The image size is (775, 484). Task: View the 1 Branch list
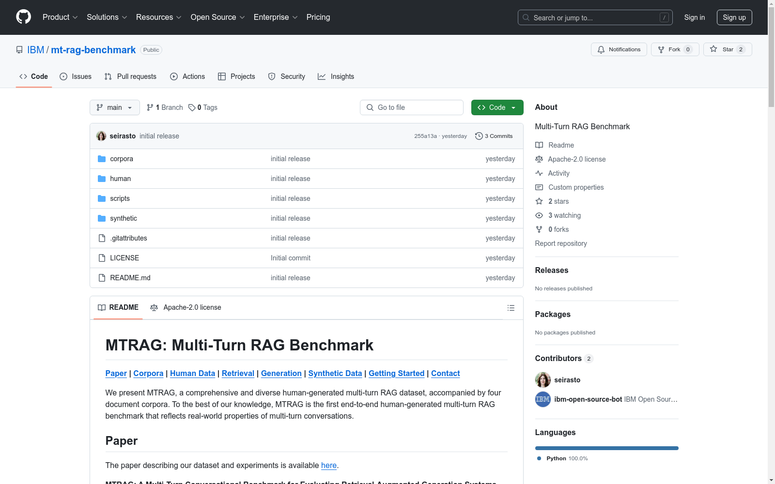165,107
